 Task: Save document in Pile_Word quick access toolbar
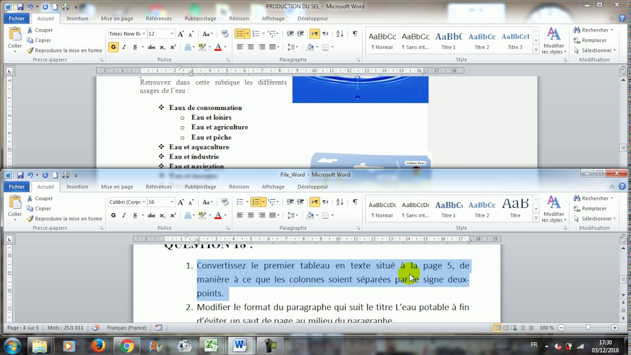point(20,175)
